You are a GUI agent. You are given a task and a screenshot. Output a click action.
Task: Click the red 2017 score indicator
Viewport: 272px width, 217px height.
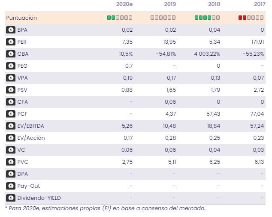(251, 18)
